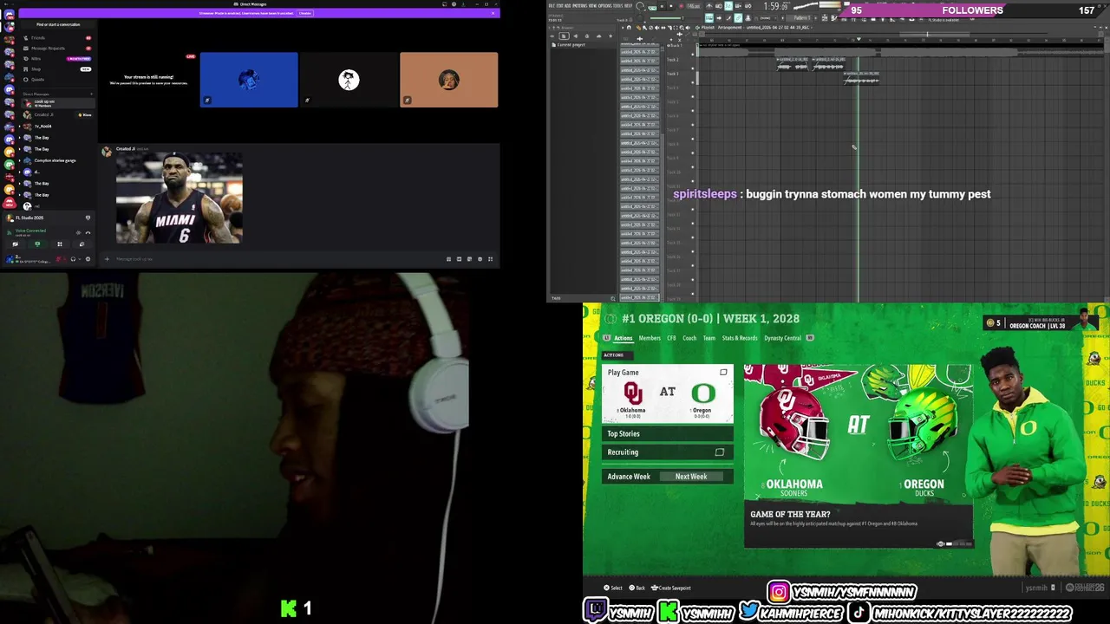Click audio clip on Track 3
The image size is (1110, 624).
tap(861, 78)
